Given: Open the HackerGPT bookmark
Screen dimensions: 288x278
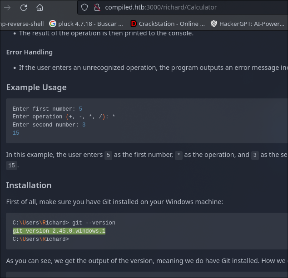Looking at the screenshot, I should coord(248,24).
